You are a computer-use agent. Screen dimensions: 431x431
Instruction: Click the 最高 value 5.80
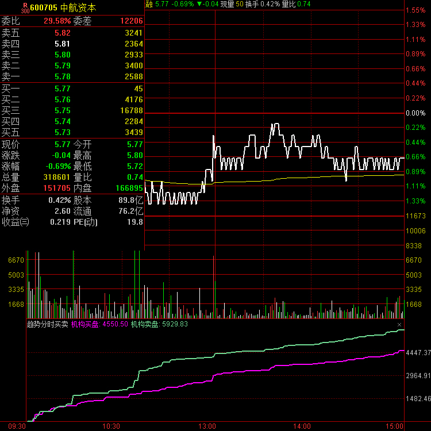click(134, 156)
